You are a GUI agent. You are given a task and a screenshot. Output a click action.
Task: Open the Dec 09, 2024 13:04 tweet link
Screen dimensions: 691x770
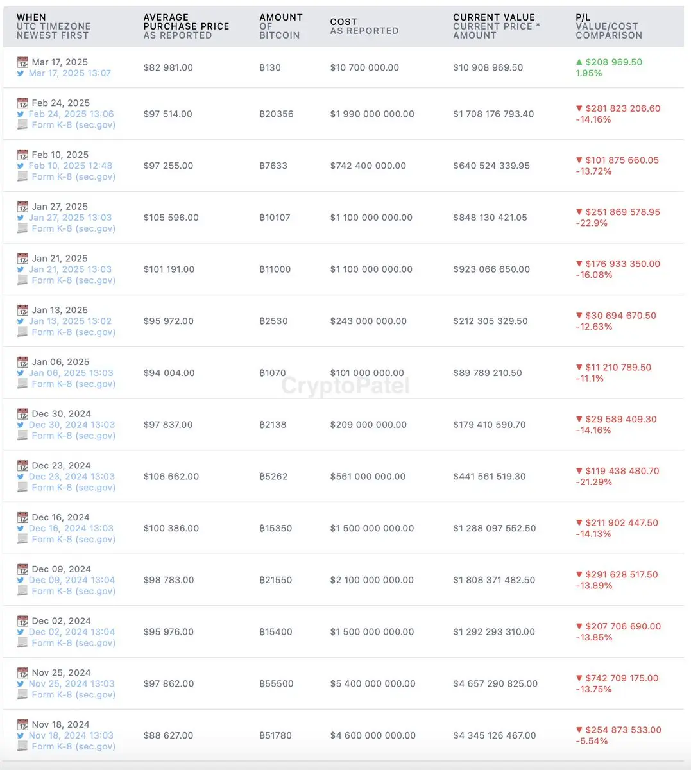(72, 580)
